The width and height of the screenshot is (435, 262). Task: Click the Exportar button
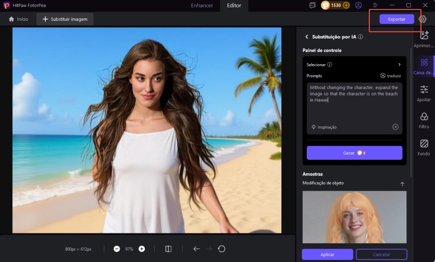pos(396,19)
